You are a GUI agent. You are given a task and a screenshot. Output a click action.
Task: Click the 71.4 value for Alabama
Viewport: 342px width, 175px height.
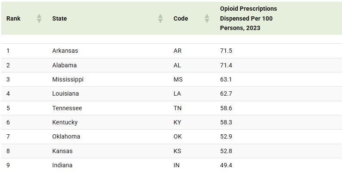click(x=226, y=65)
